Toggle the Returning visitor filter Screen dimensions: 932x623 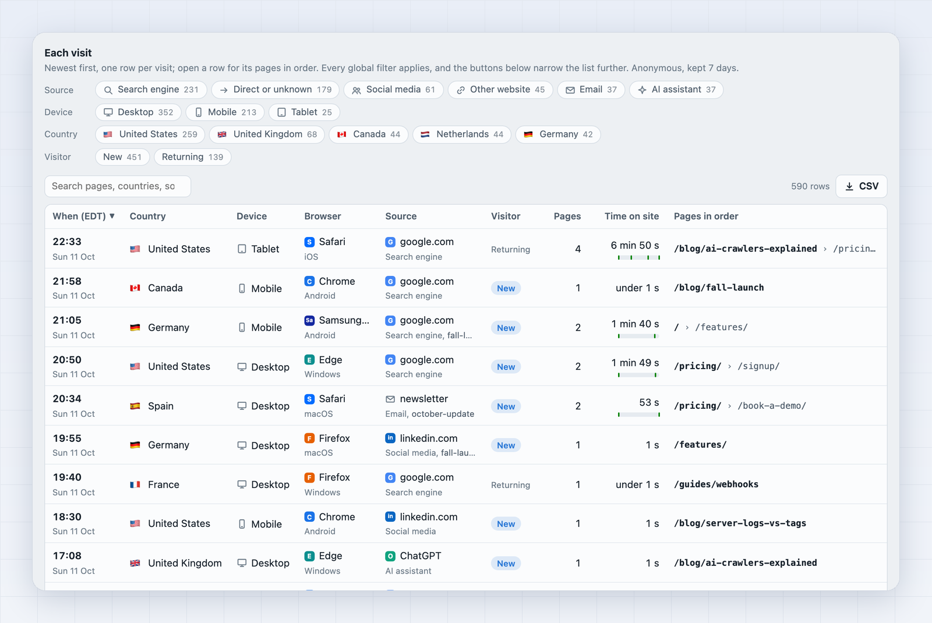pos(192,157)
